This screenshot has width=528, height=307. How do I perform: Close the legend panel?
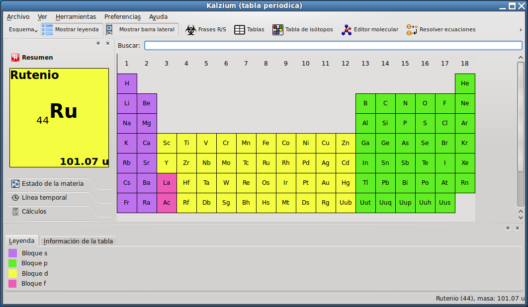518,228
